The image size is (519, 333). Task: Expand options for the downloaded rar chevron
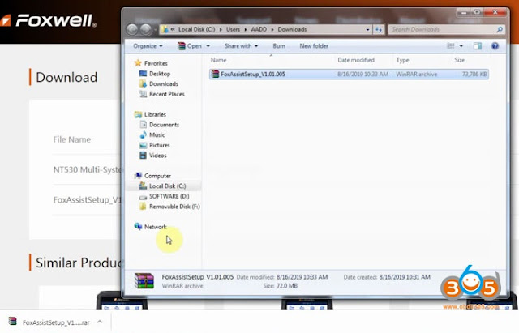pyautogui.click(x=100, y=322)
